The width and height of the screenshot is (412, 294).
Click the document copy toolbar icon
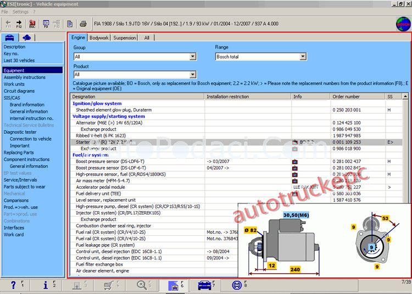pos(70,24)
